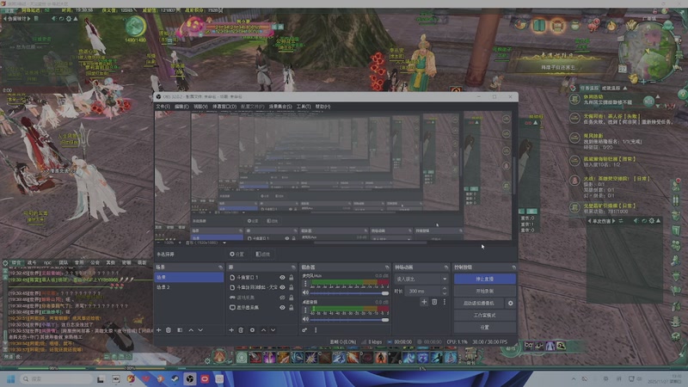Hide second window capture source via eye icon
Screen dimensions: 688x387
coord(282,287)
